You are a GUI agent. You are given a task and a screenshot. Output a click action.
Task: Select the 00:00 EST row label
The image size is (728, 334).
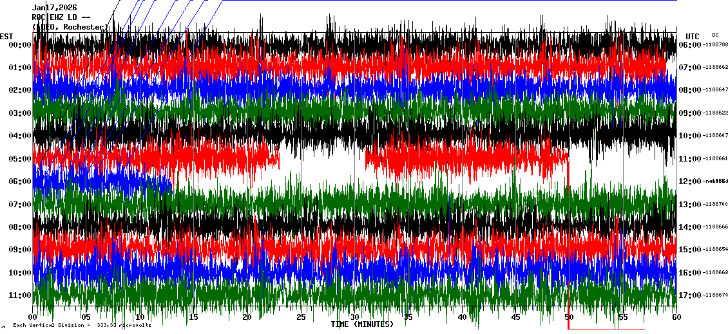(x=19, y=44)
